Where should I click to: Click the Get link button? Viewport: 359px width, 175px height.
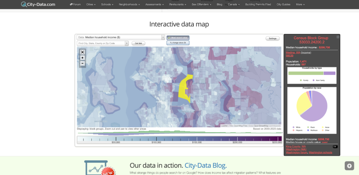tap(138, 43)
